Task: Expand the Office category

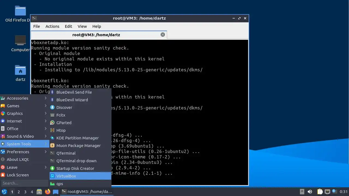Action: tap(25, 129)
